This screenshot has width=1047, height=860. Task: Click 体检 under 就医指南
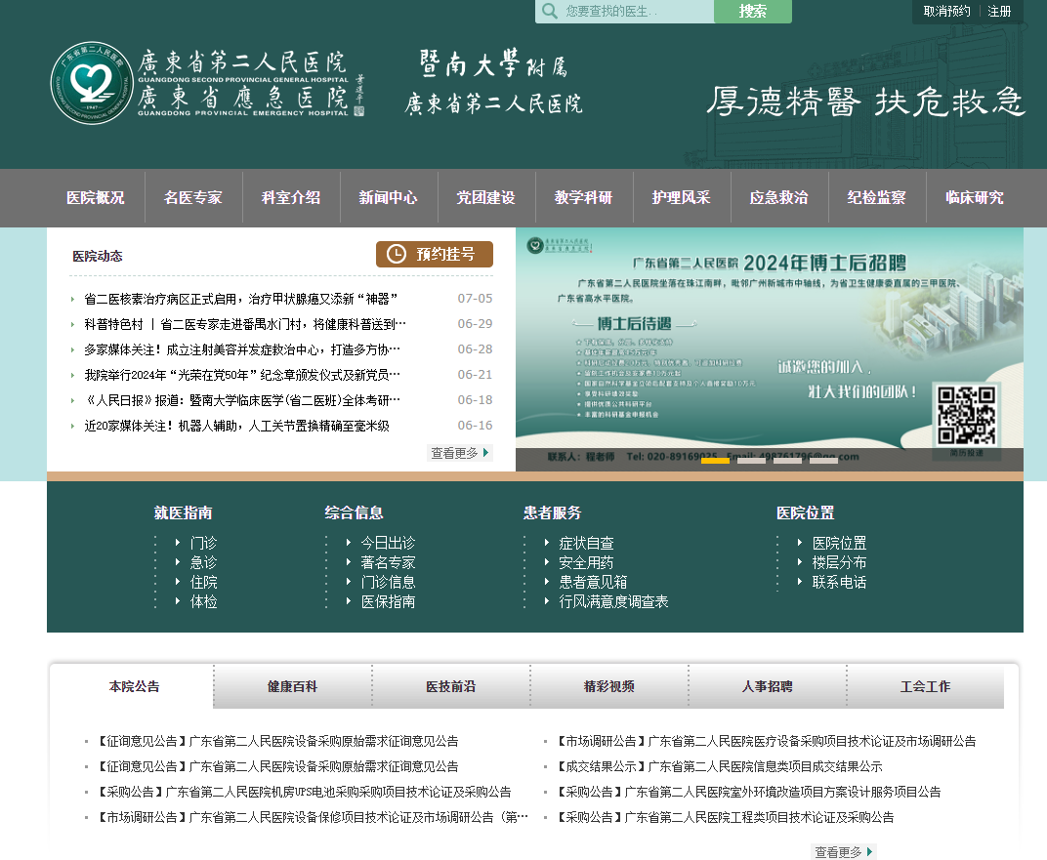[204, 601]
